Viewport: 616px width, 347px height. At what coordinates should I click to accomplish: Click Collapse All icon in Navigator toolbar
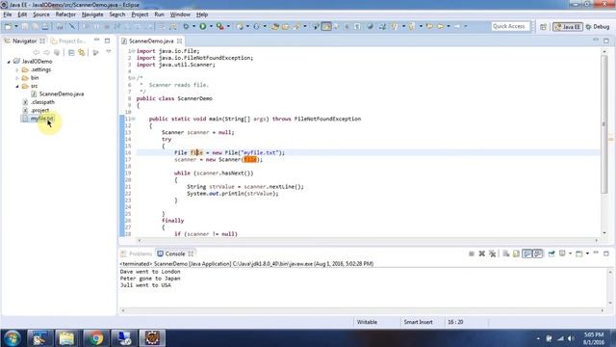click(x=71, y=52)
